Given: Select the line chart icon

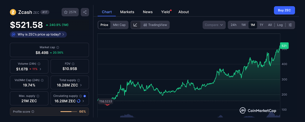Looking at the screenshot, I should pyautogui.click(x=135, y=25).
